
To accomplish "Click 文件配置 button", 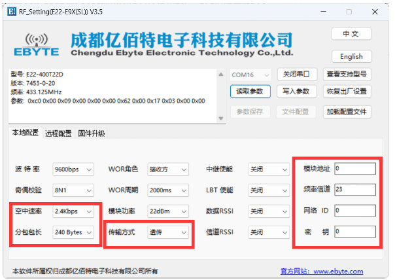I will (296, 112).
